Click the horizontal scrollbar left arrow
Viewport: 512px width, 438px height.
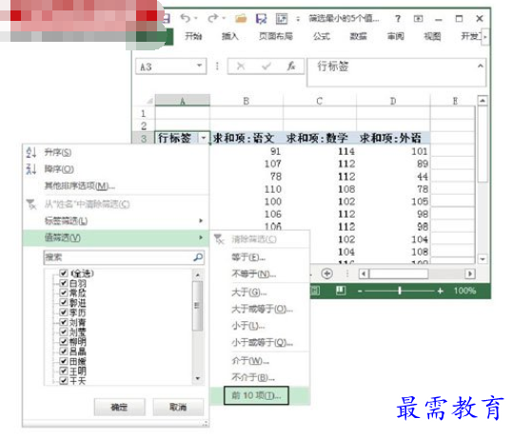[364, 274]
